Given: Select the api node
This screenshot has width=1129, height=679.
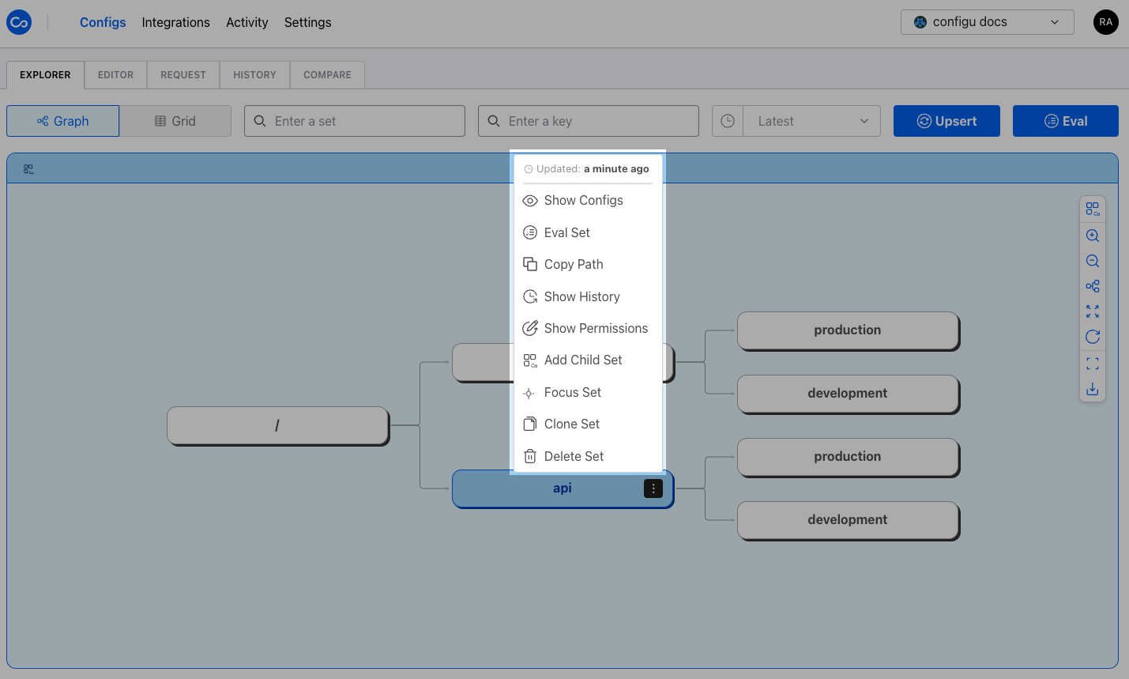Looking at the screenshot, I should tap(563, 489).
